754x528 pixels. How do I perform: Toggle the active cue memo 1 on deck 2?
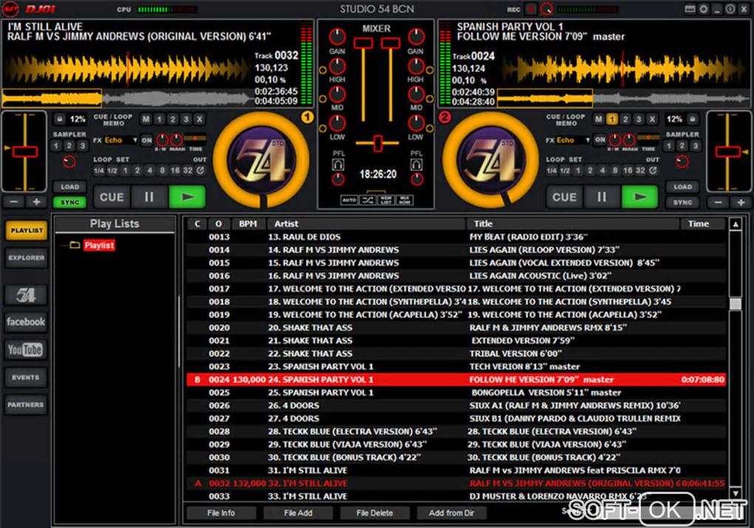tap(611, 119)
